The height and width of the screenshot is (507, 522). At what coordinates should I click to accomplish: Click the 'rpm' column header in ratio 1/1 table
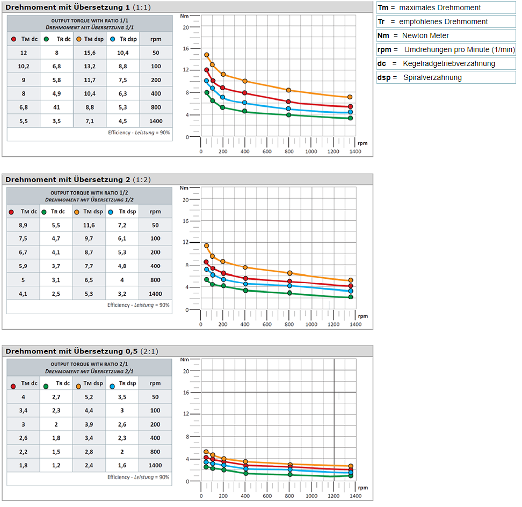pyautogui.click(x=156, y=39)
